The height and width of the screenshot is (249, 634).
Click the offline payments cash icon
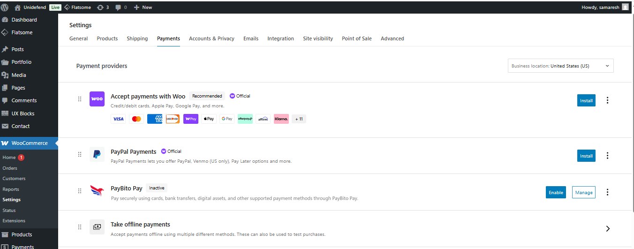click(97, 227)
